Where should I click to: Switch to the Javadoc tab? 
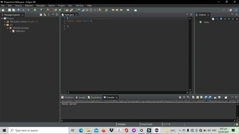[81, 98]
